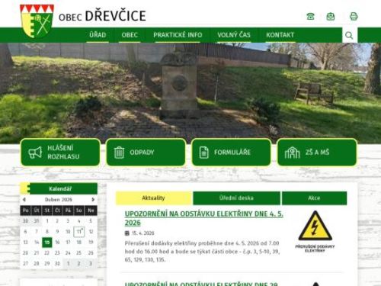Switch to the Akce tab

(314, 198)
